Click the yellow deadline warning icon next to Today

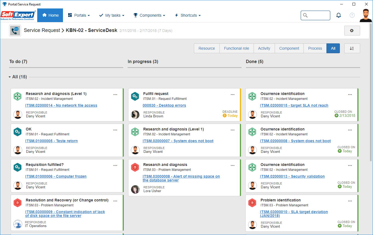click(225, 116)
